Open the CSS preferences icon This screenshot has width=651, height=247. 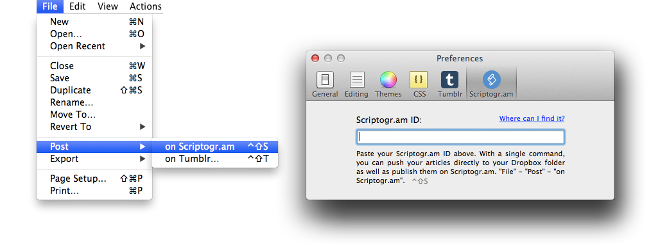coord(419,80)
